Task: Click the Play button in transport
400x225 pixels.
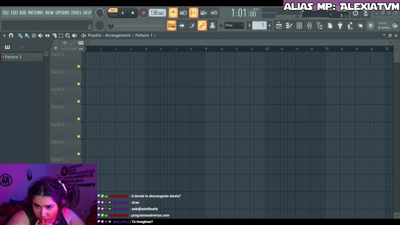Action: coord(123,13)
